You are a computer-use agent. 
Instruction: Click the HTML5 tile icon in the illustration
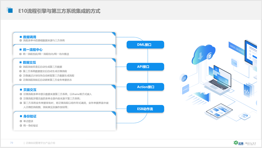point(185,89)
